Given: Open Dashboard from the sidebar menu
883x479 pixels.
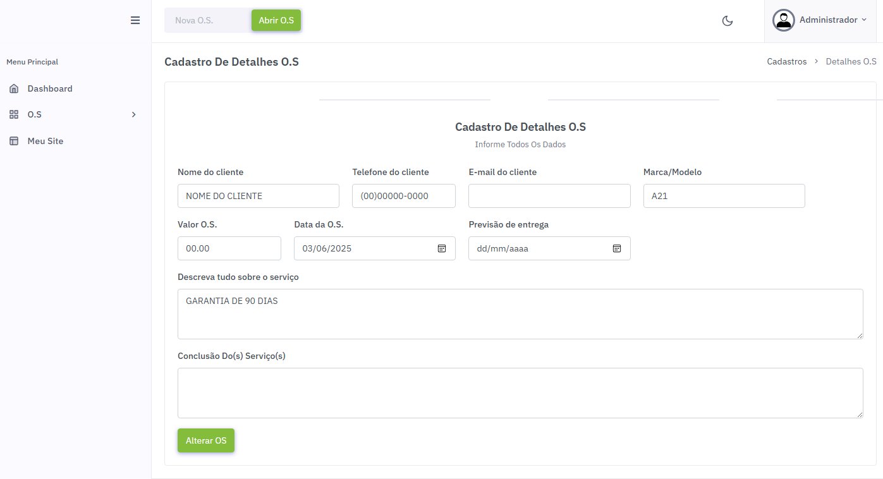Looking at the screenshot, I should click(x=50, y=89).
